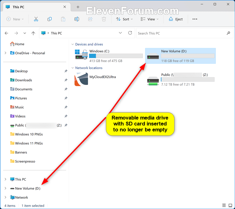Screen dimensions: 235x209
Task: Click the Delete trash icon
Action: (x=104, y=19)
